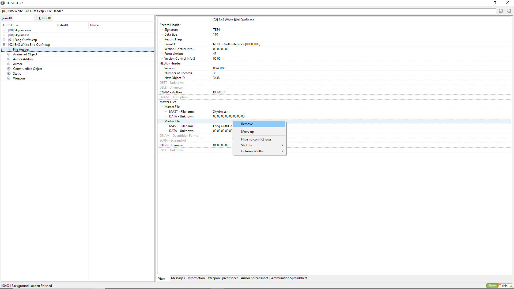Select the Version Control Info 1 row label
Viewport: 514px width, 289px height.
(179, 49)
